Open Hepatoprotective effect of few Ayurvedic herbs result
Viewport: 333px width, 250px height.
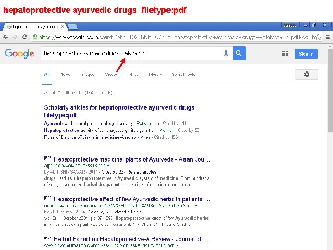click(132, 199)
